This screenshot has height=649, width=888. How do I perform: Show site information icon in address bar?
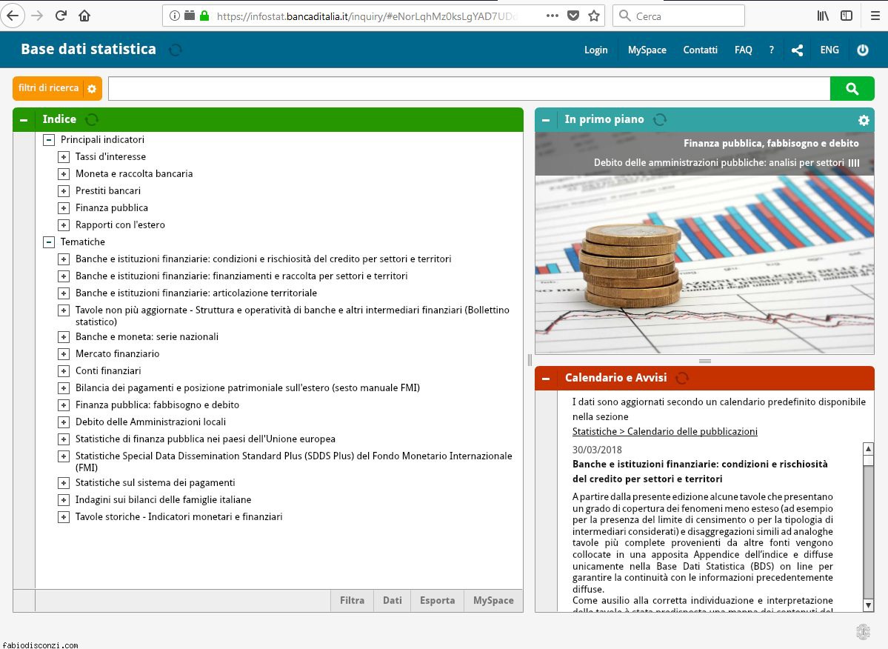[175, 16]
